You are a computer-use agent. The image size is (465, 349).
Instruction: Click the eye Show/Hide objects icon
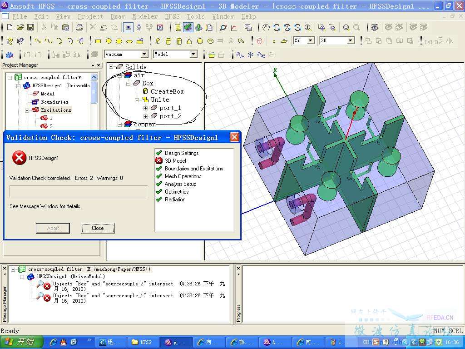click(x=375, y=27)
